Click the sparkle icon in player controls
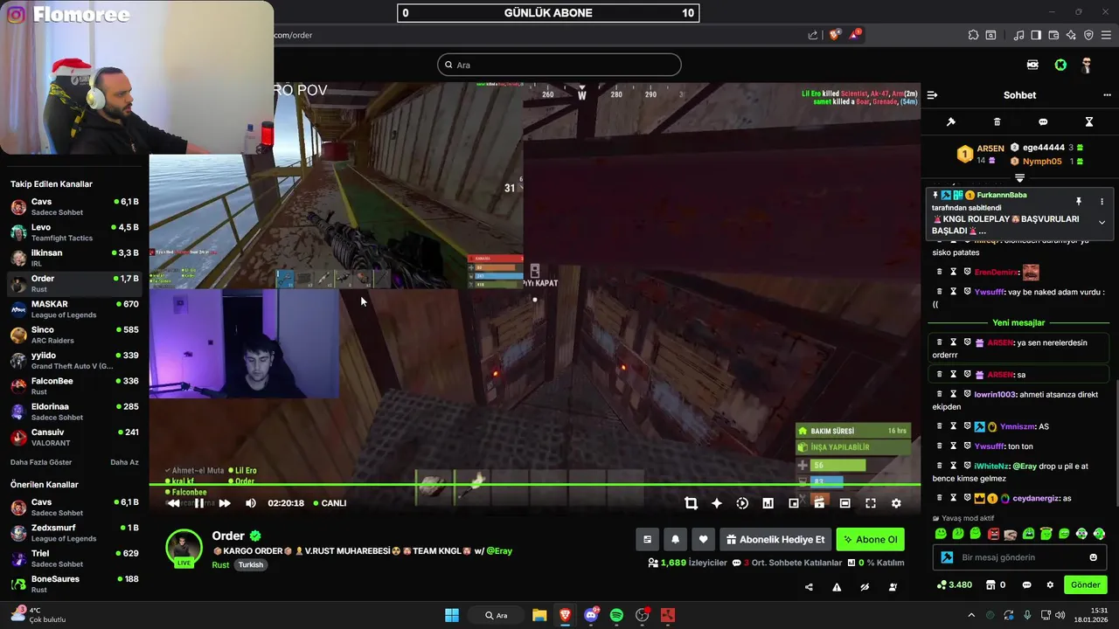 (717, 503)
